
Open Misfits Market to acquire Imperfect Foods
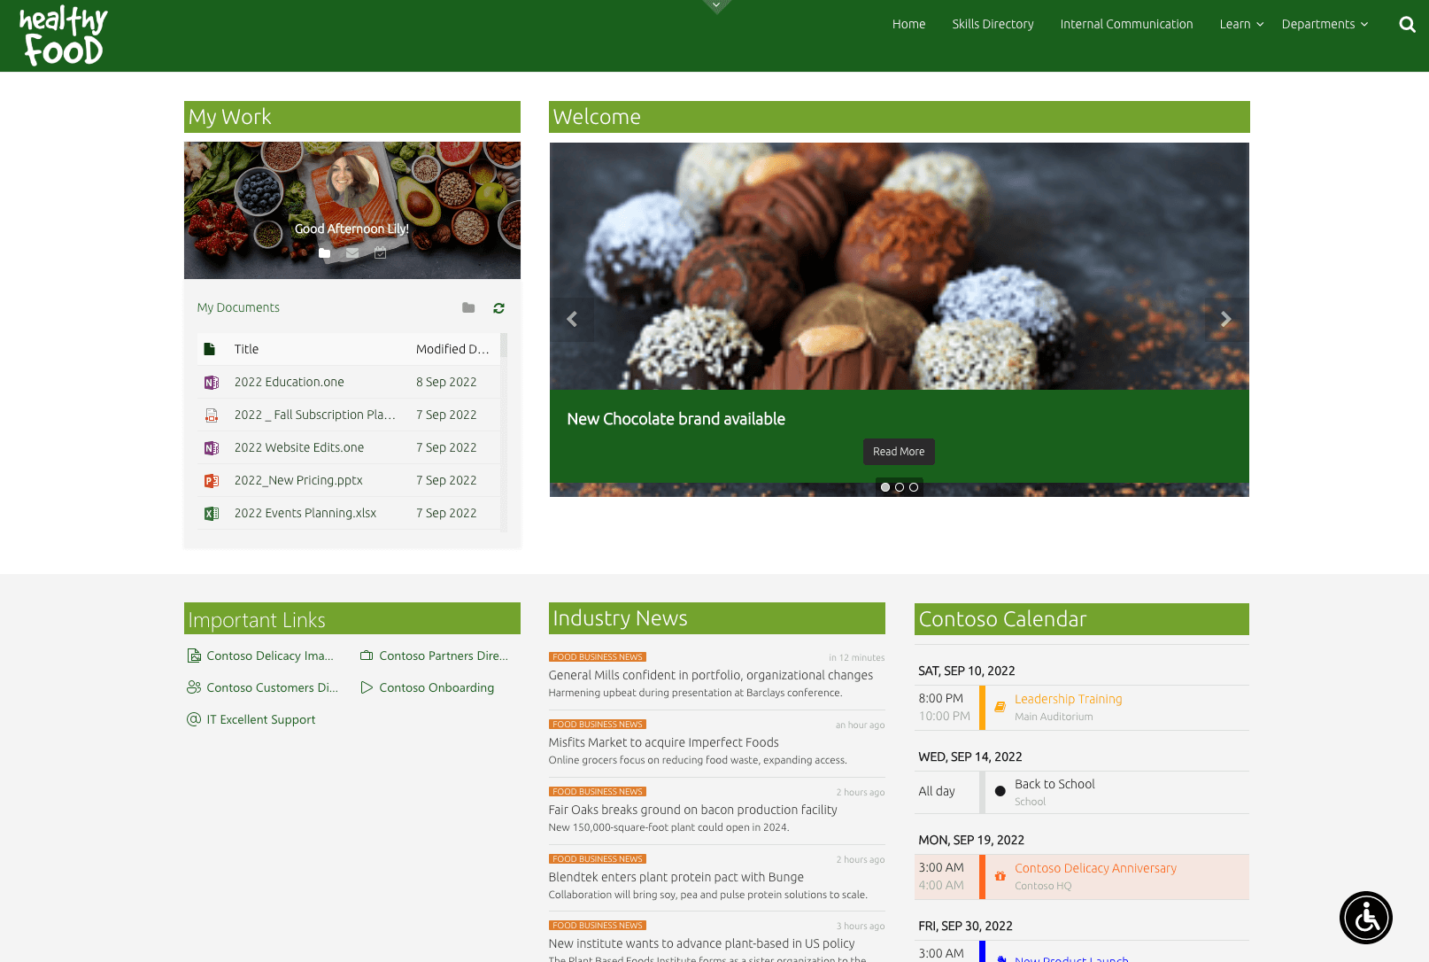663,742
